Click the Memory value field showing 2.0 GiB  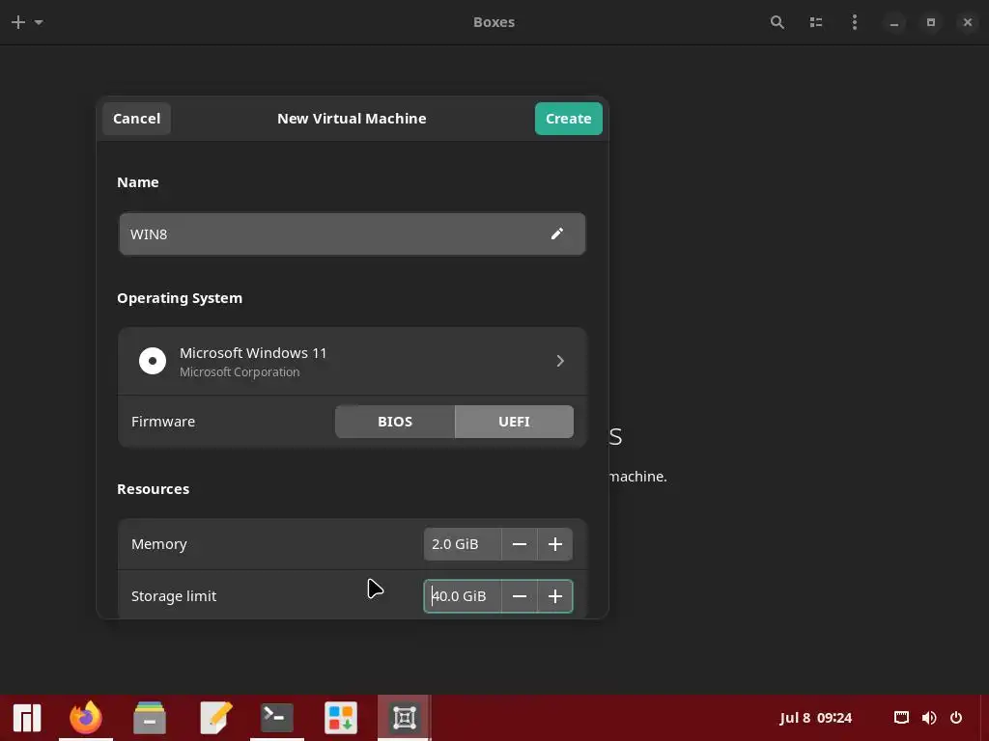click(463, 544)
